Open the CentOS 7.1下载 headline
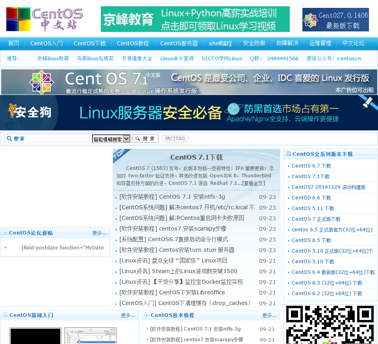This screenshot has width=378, height=344. (196, 157)
